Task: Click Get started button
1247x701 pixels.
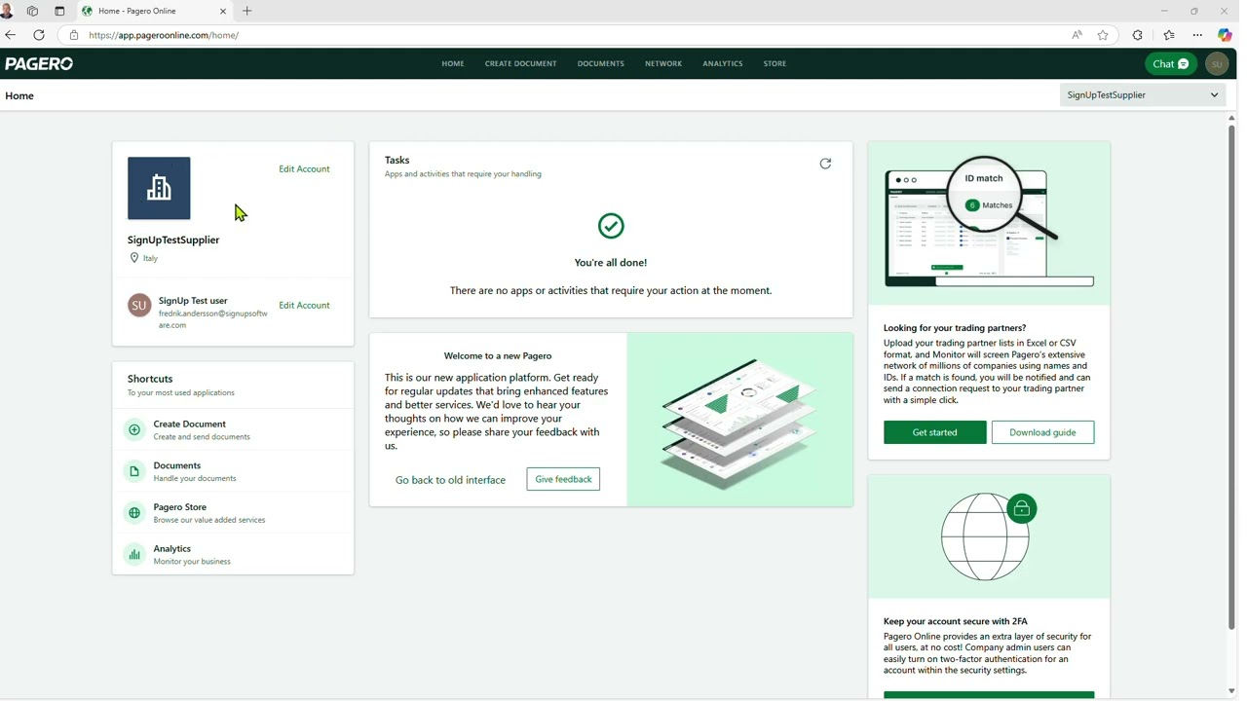Action: (x=935, y=432)
